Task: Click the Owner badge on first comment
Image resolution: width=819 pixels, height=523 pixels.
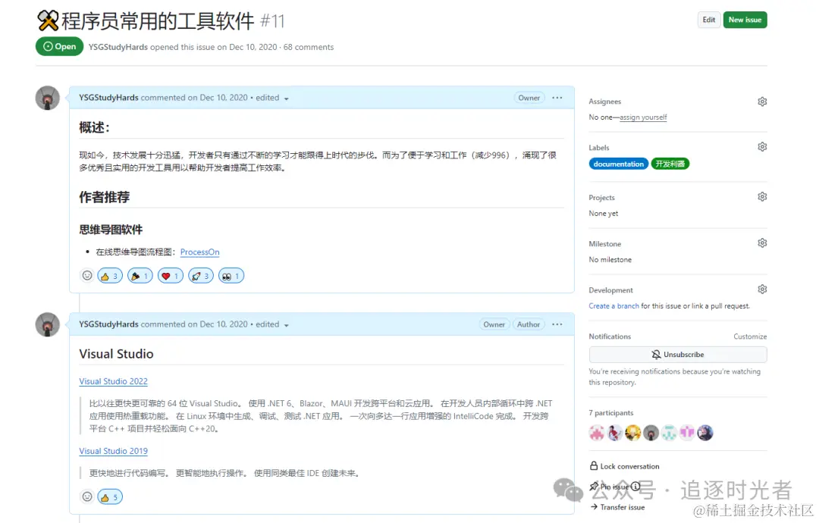Action: pos(529,98)
